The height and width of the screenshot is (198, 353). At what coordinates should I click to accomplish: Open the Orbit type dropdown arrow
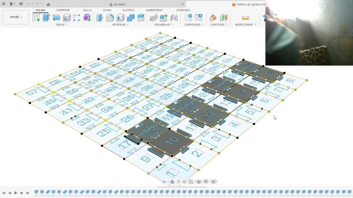[x=168, y=182]
